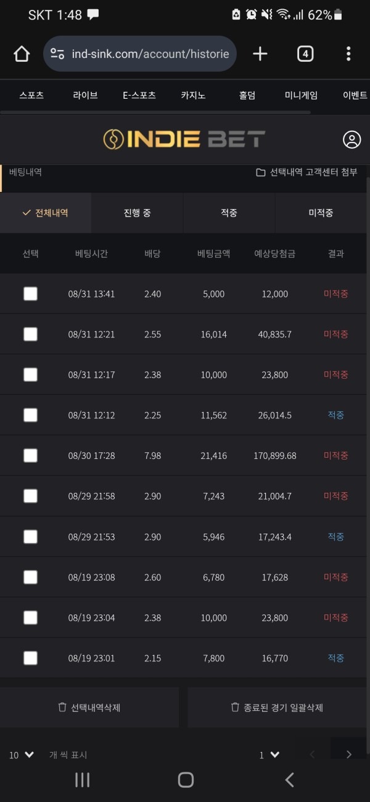The height and width of the screenshot is (802, 370).
Task: Open the browser tab switcher showing 4 tabs
Action: click(x=305, y=54)
